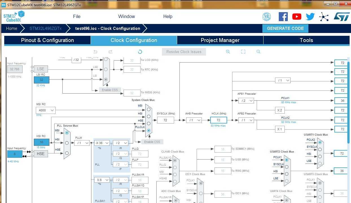351x203 pixels.
Task: Click the HCLK 72 MHz input field
Action: pyautogui.click(x=218, y=120)
